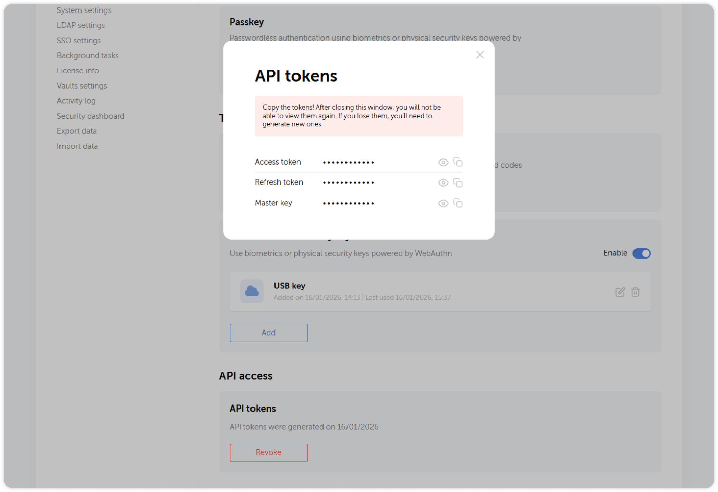Open LDAP settings
The width and height of the screenshot is (718, 492).
pyautogui.click(x=81, y=25)
